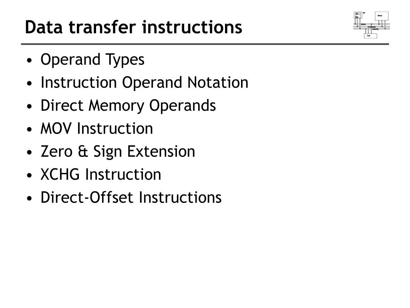Click the bullet before Direct-Offset Instructions
This screenshot has width=410, height=308.
pyautogui.click(x=29, y=198)
